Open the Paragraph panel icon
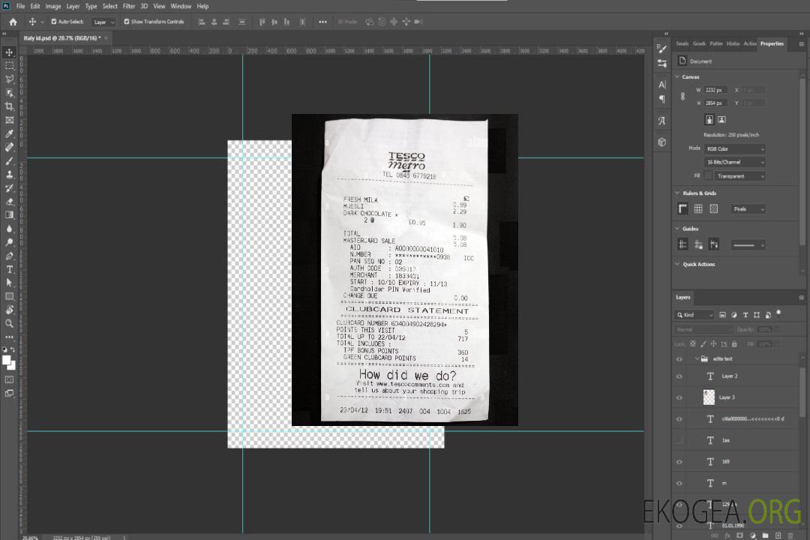Image resolution: width=810 pixels, height=540 pixels. 661,99
